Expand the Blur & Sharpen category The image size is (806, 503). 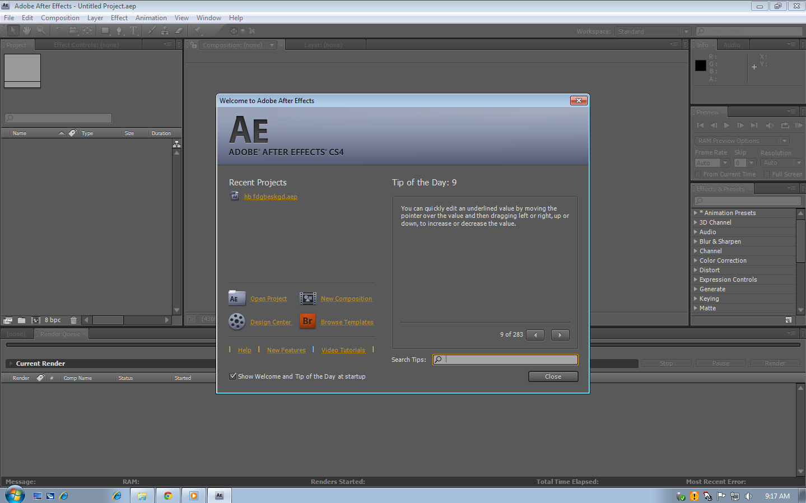(696, 241)
